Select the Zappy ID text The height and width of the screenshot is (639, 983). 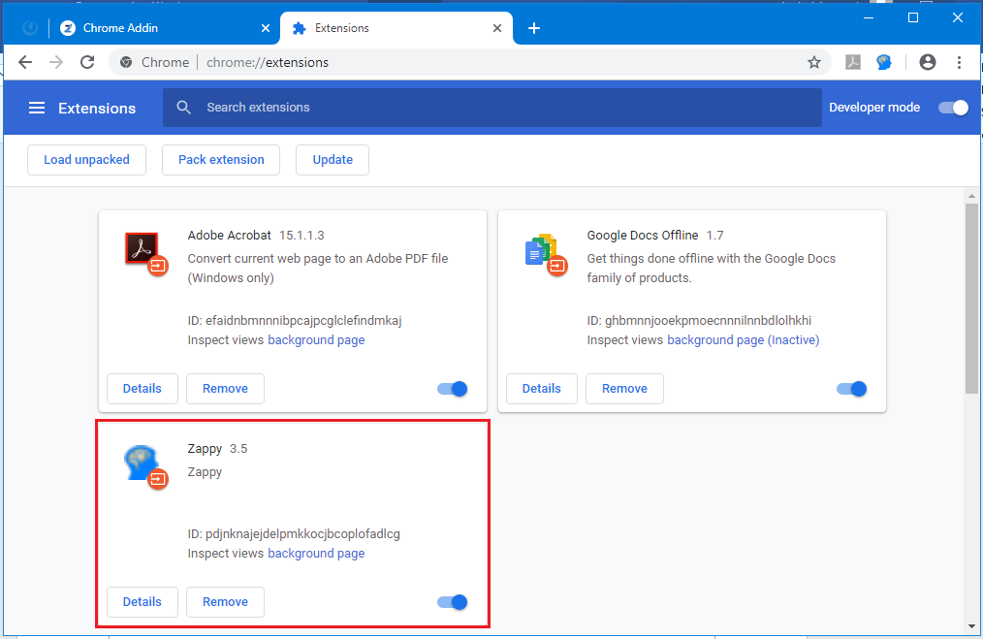(x=294, y=534)
